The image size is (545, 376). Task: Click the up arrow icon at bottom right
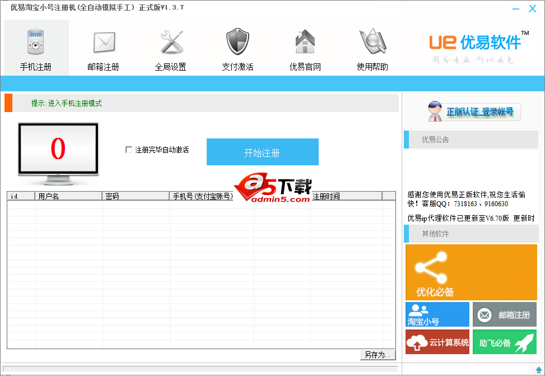coord(539,370)
